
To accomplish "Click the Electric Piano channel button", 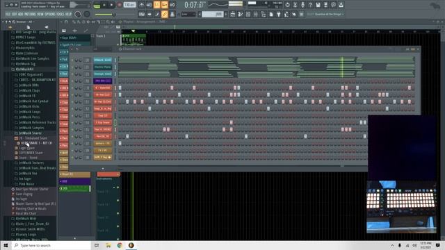I will [x=103, y=67].
